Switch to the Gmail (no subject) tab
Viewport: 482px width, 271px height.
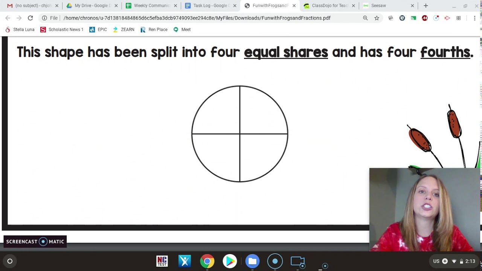click(x=29, y=6)
